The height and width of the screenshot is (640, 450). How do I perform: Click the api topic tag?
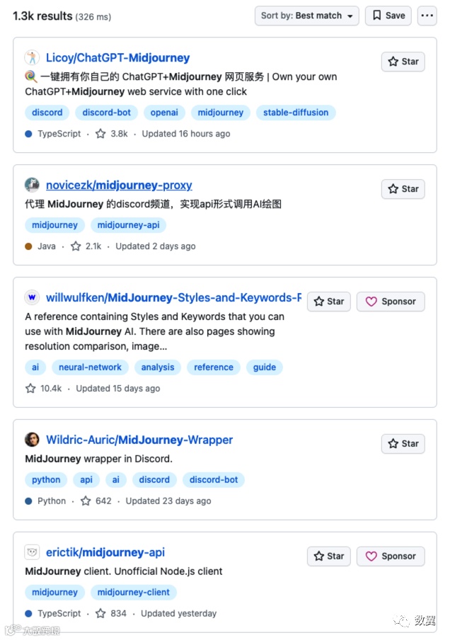click(x=86, y=480)
